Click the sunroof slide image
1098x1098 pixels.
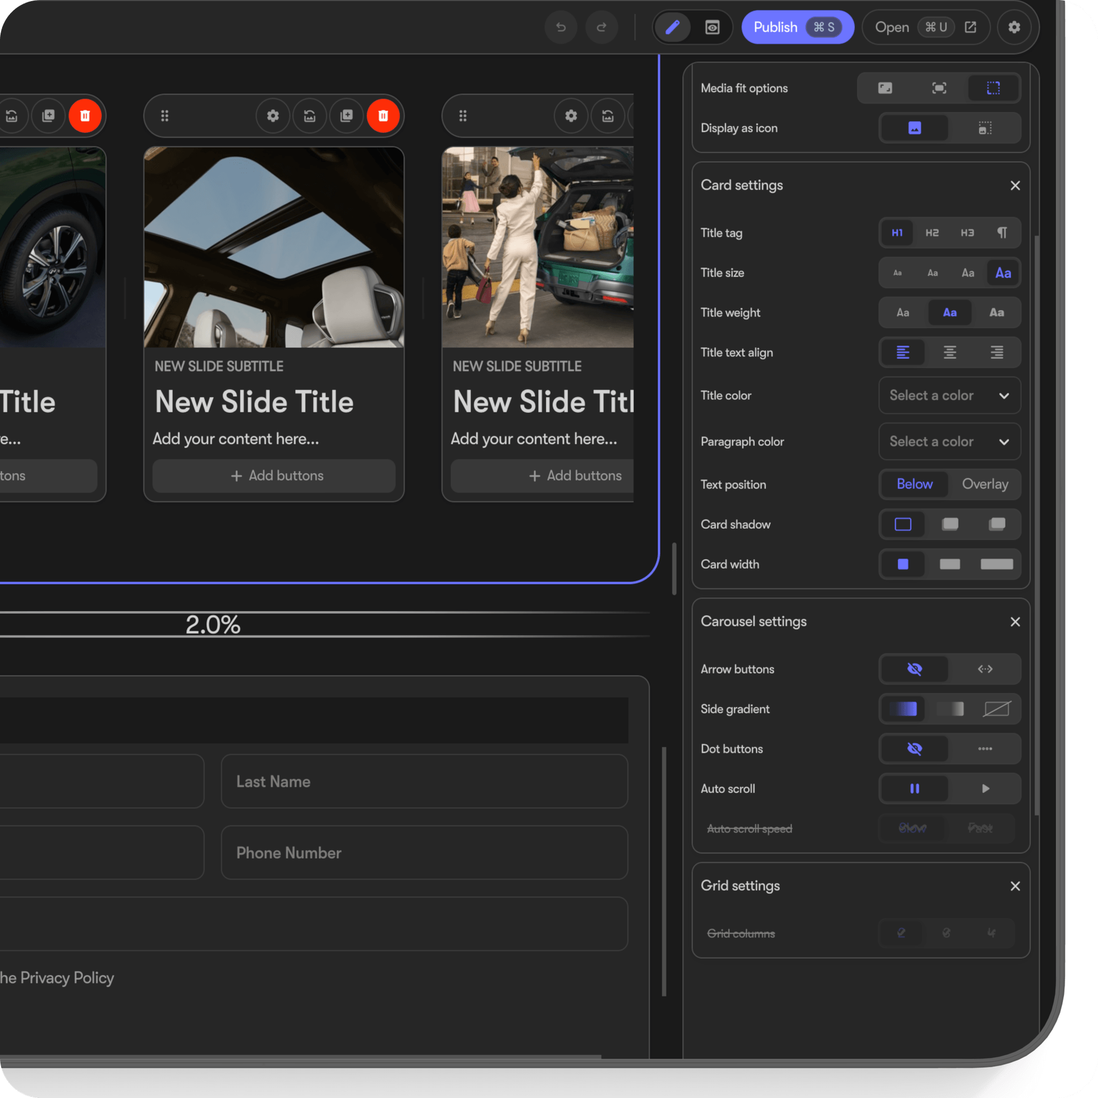[x=274, y=247]
